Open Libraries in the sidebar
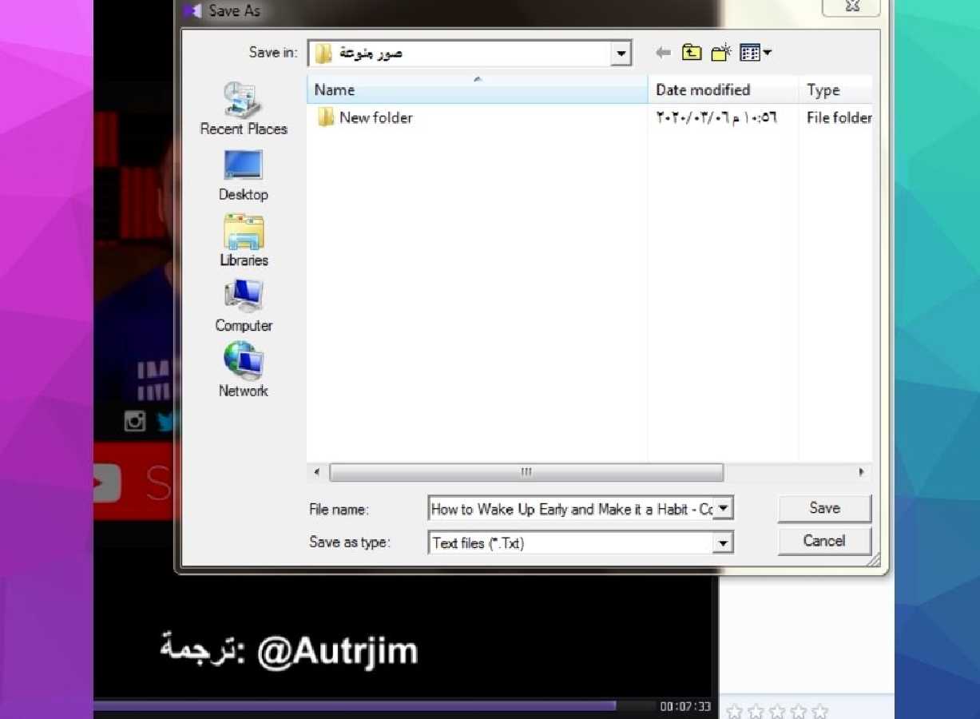The height and width of the screenshot is (719, 980). [x=244, y=240]
